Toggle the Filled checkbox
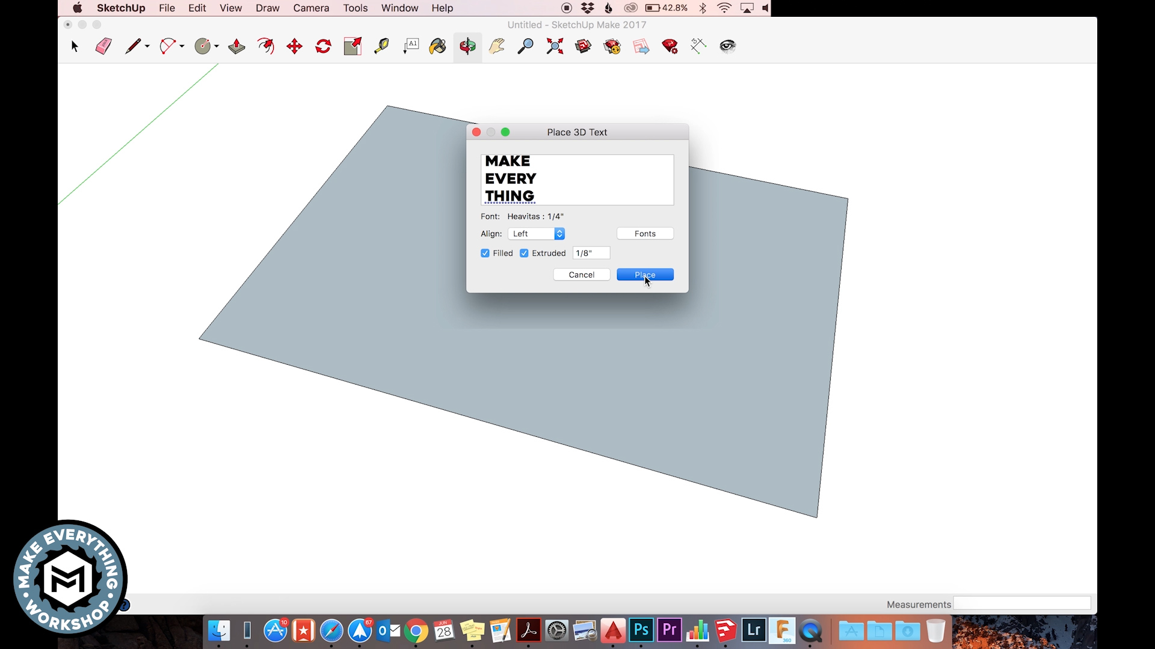Image resolution: width=1155 pixels, height=649 pixels. pyautogui.click(x=485, y=252)
